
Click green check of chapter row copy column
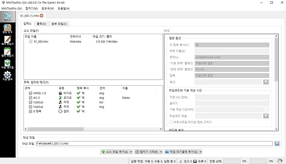tap(78, 111)
